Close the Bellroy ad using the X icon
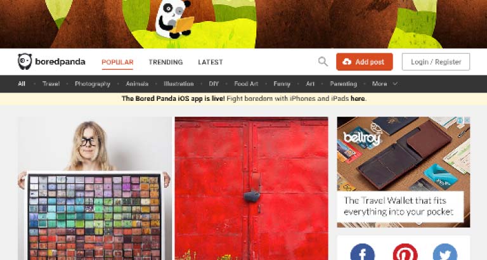 pos(467,120)
